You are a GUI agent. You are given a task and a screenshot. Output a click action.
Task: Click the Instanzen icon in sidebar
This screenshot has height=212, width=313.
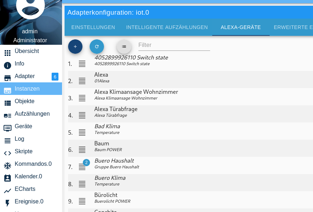coord(8,91)
